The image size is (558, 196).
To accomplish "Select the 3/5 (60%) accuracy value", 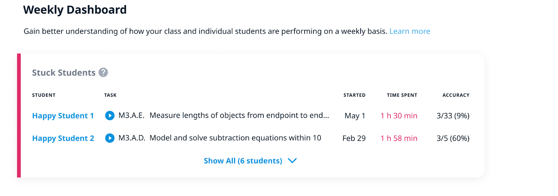I will tap(453, 138).
